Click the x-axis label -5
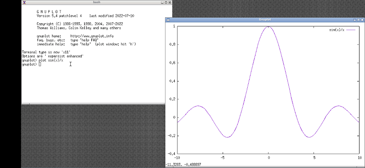Screen dimensions: 365x168 pyautogui.click(x=223, y=158)
